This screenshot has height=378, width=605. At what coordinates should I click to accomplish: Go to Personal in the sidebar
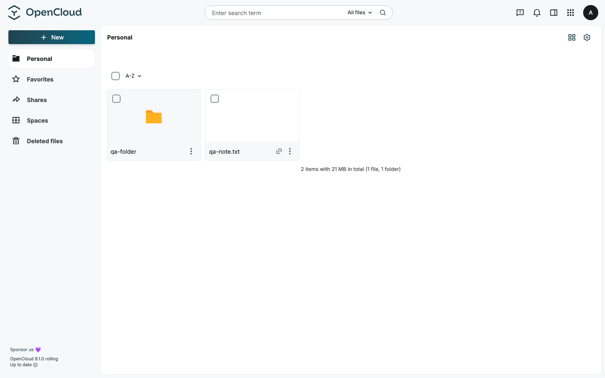click(52, 59)
